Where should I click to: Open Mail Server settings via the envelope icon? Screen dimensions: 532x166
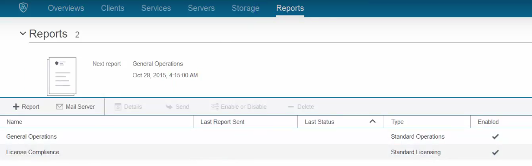pos(59,107)
